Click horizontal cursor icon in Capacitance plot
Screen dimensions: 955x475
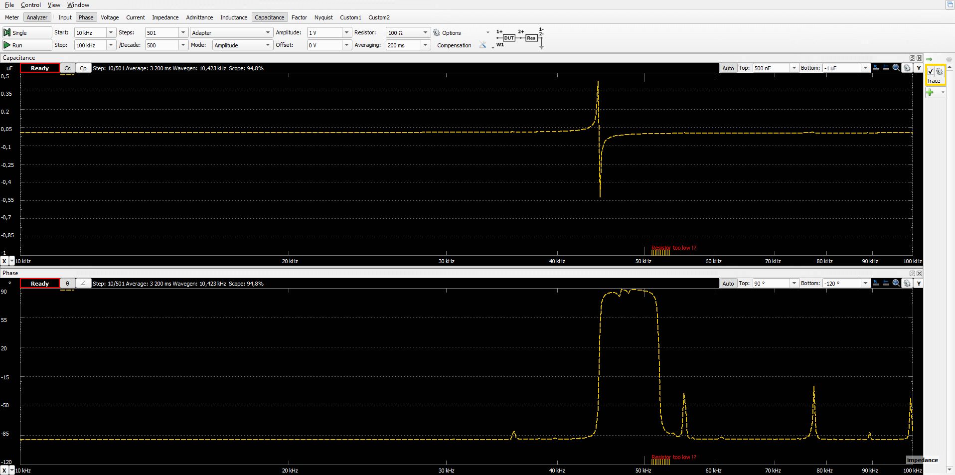tap(886, 68)
